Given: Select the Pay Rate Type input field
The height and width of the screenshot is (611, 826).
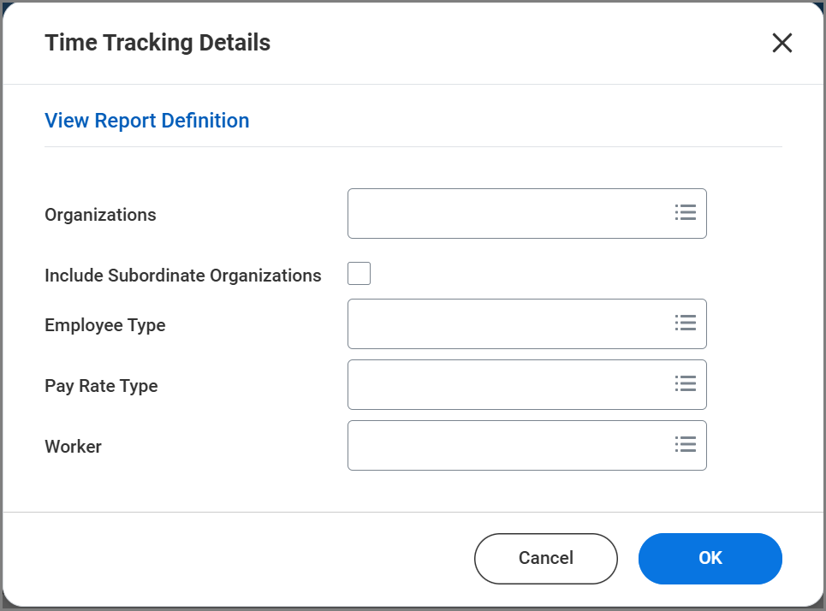Looking at the screenshot, I should (505, 384).
